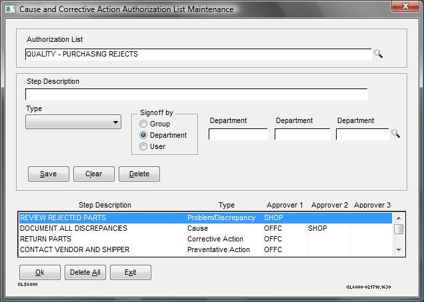Image resolution: width=424 pixels, height=302 pixels.
Task: Click the step list scrollbar thumb
Action: pyautogui.click(x=399, y=229)
